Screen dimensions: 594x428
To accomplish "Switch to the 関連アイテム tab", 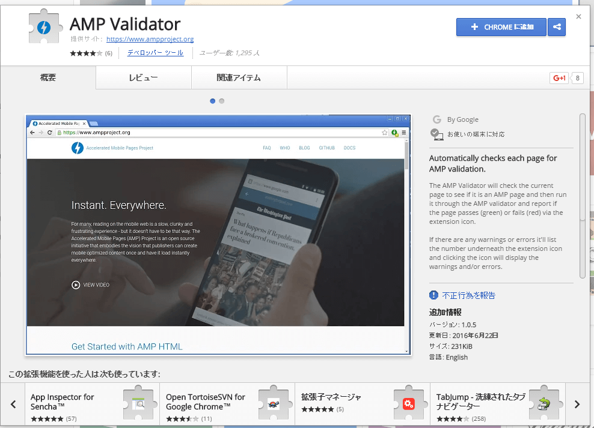I will (x=239, y=78).
